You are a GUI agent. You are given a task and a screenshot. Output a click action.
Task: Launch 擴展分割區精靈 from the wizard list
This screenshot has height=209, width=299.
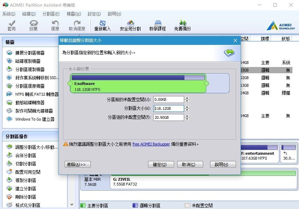pos(30,53)
